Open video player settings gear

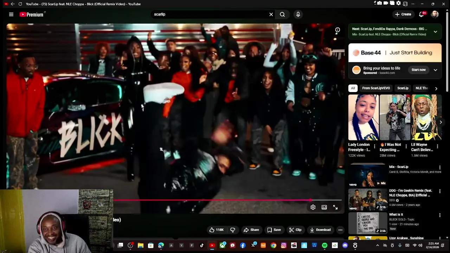tap(313, 207)
